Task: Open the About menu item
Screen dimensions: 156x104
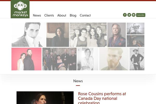Action: pos(62,15)
